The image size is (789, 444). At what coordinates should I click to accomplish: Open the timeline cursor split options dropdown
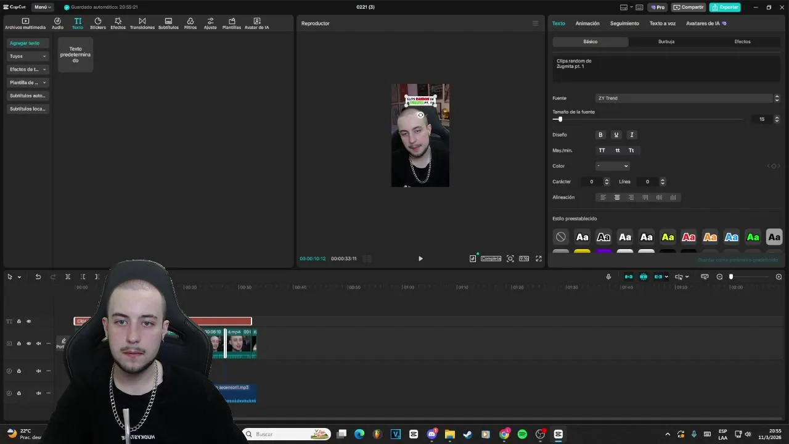click(x=687, y=277)
